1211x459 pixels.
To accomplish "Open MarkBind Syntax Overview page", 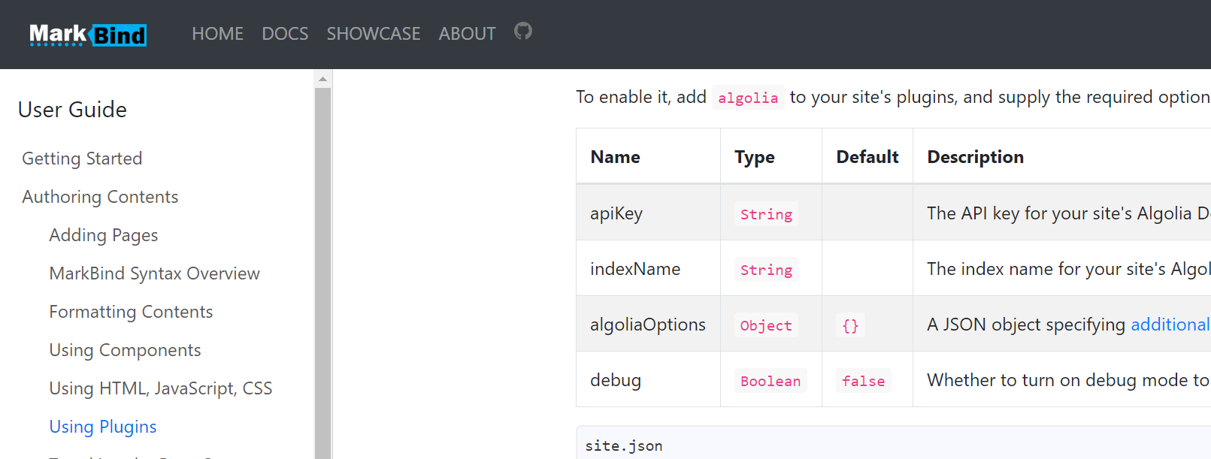I will point(154,273).
